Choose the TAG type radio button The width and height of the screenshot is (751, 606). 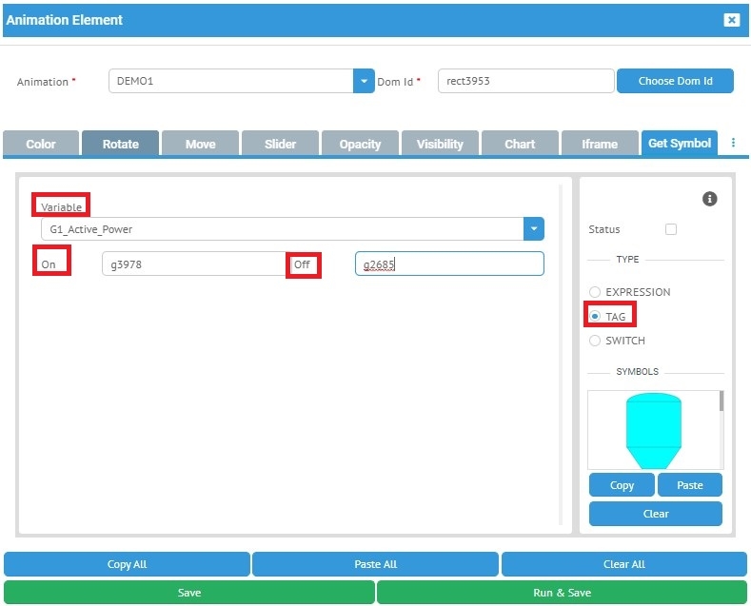[596, 316]
